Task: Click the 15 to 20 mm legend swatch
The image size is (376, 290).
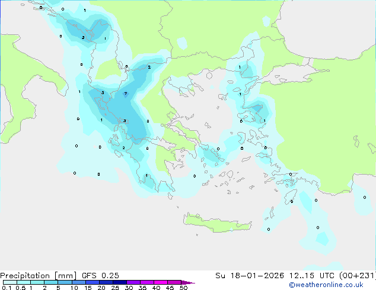Action: tap(93, 282)
